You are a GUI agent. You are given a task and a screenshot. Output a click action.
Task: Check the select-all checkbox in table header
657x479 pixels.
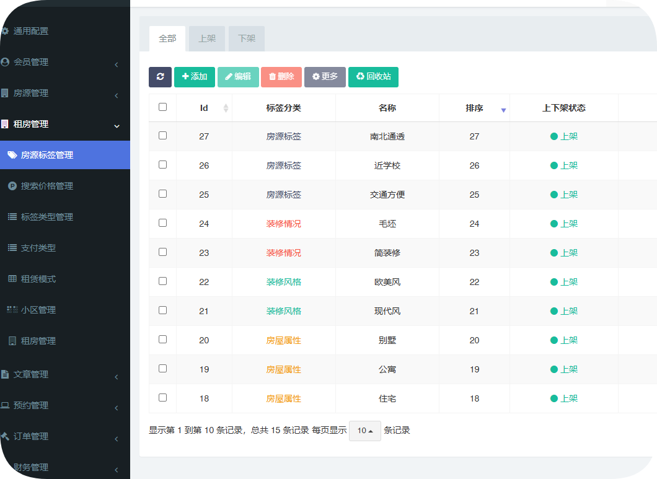pyautogui.click(x=162, y=107)
